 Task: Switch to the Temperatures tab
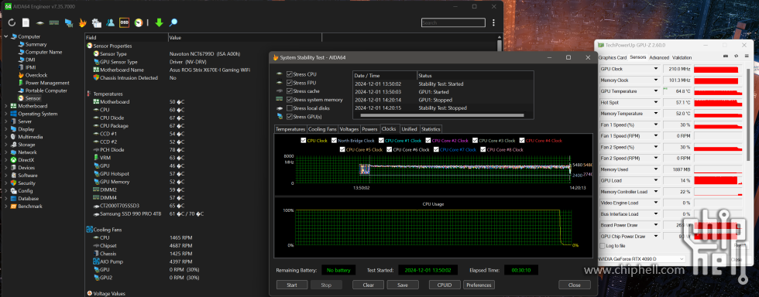(290, 129)
